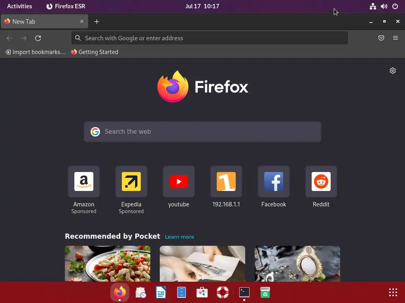
Task: Open the volume indicator in top bar
Action: tap(384, 6)
